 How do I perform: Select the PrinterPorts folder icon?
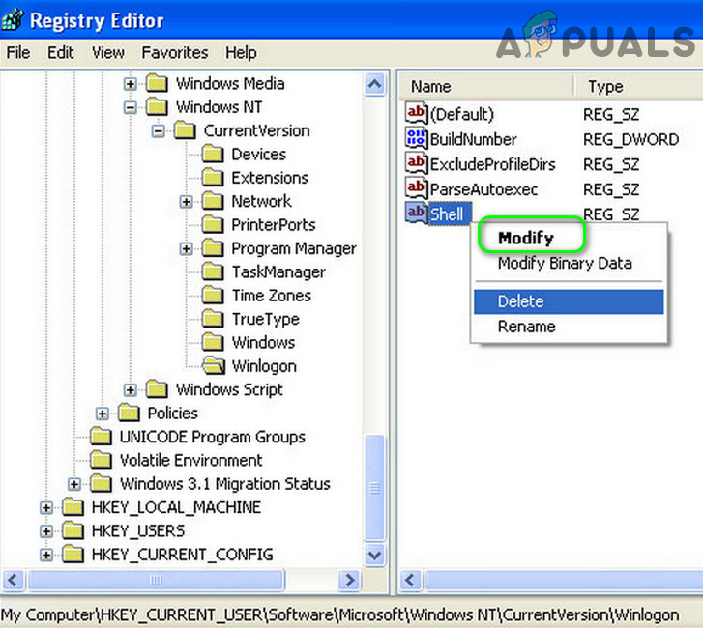(213, 224)
